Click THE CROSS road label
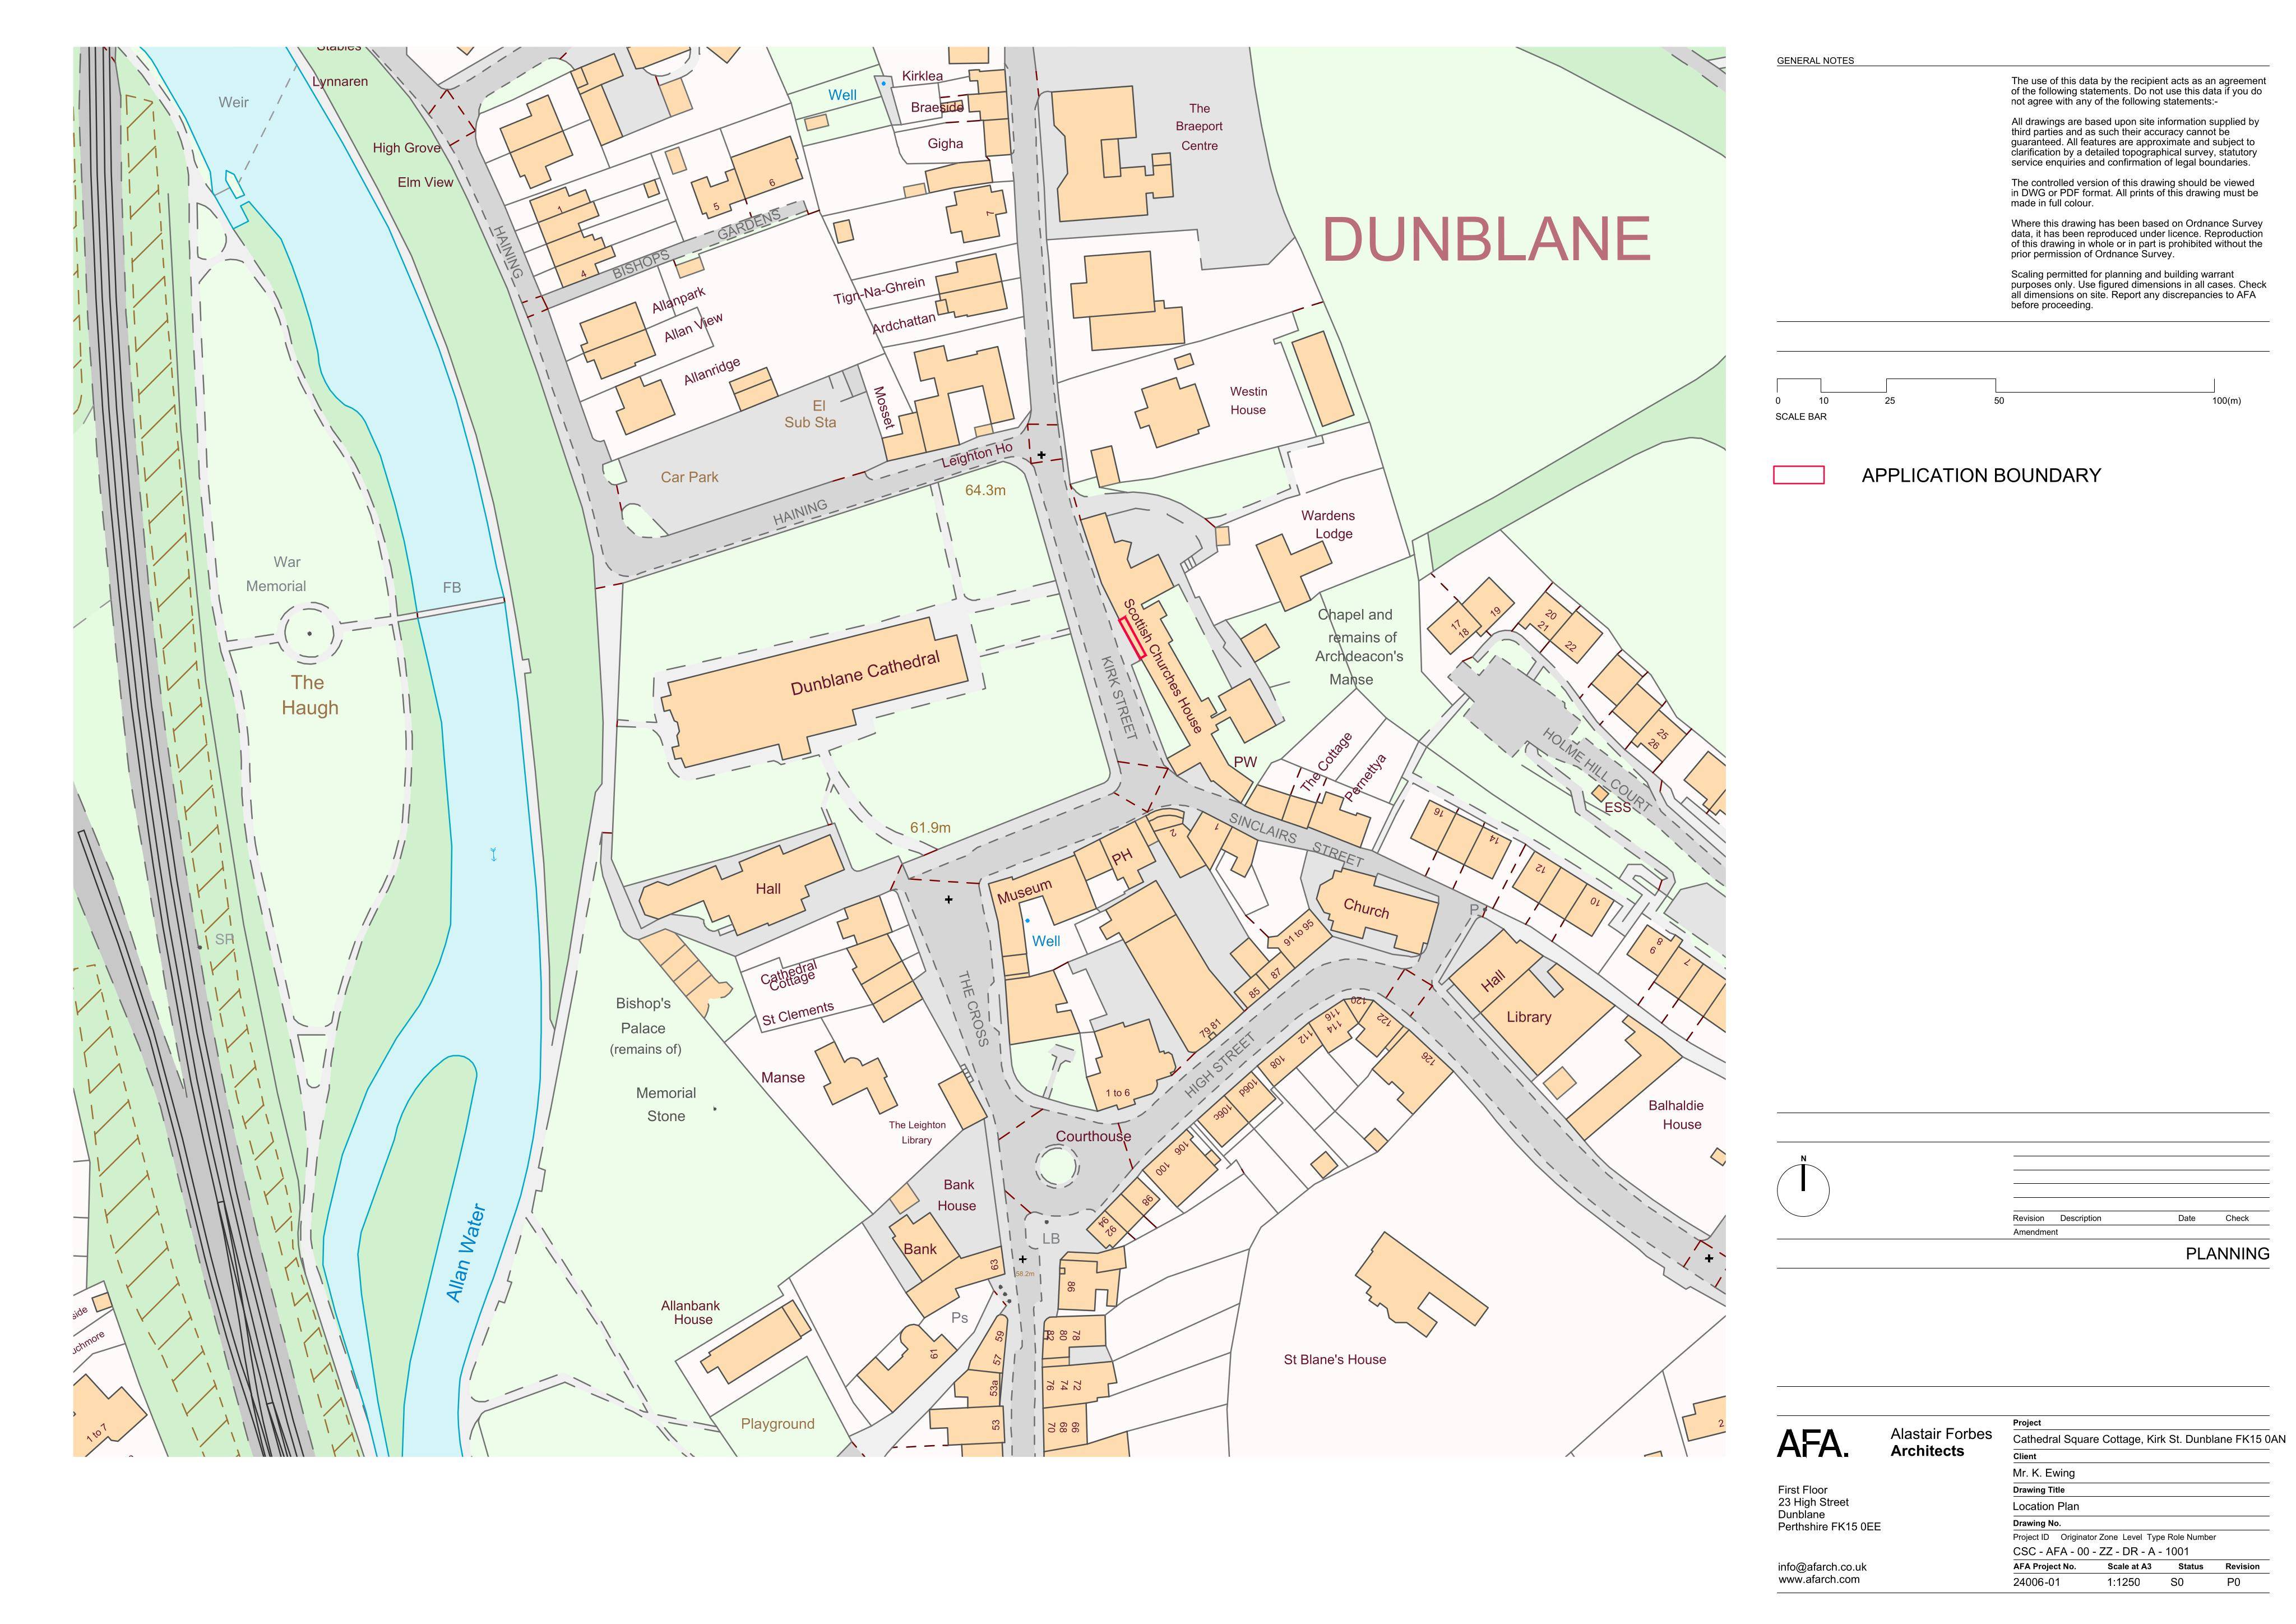 [x=973, y=1009]
